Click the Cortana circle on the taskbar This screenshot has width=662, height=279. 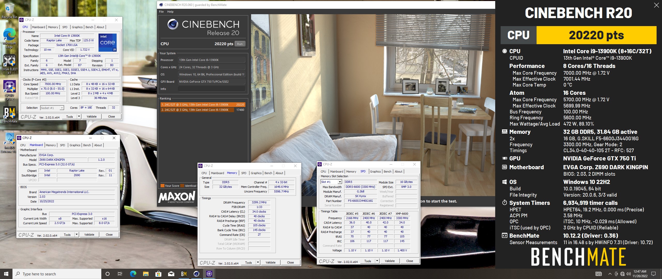[108, 274]
